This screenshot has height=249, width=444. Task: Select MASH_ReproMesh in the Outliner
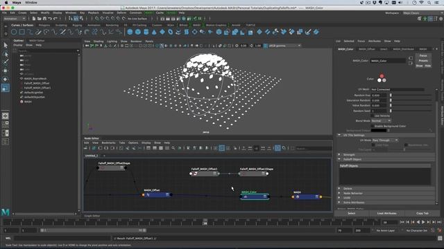click(35, 79)
